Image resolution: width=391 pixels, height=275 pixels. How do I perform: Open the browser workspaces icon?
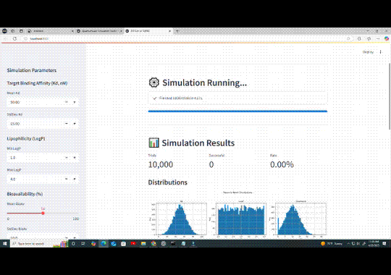(x=13, y=31)
